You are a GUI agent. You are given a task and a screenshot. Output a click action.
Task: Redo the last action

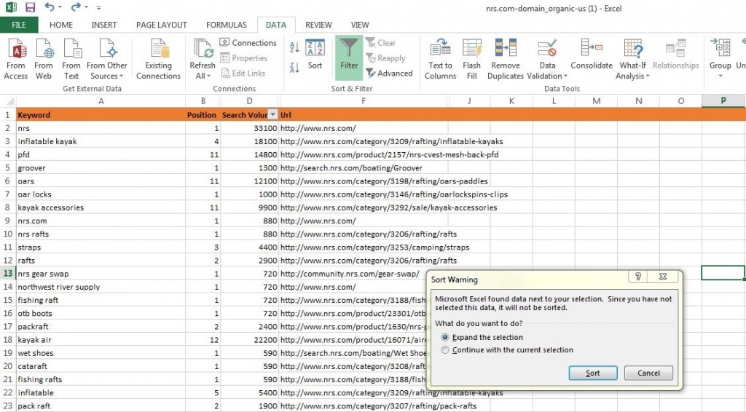coord(76,7)
